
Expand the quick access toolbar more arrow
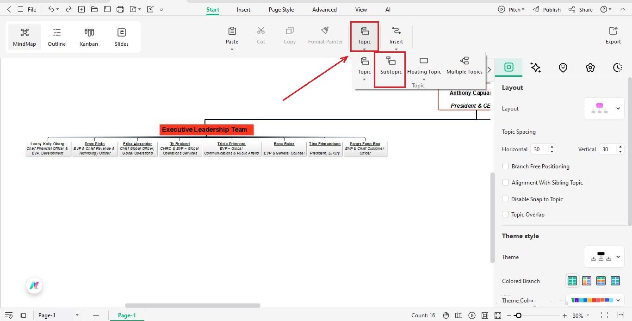pos(161,9)
